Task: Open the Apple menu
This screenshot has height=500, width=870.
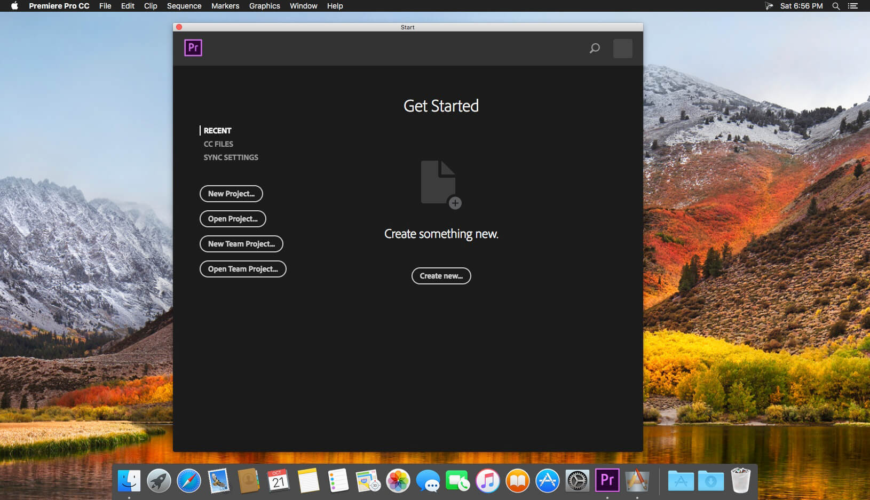Action: [x=14, y=6]
